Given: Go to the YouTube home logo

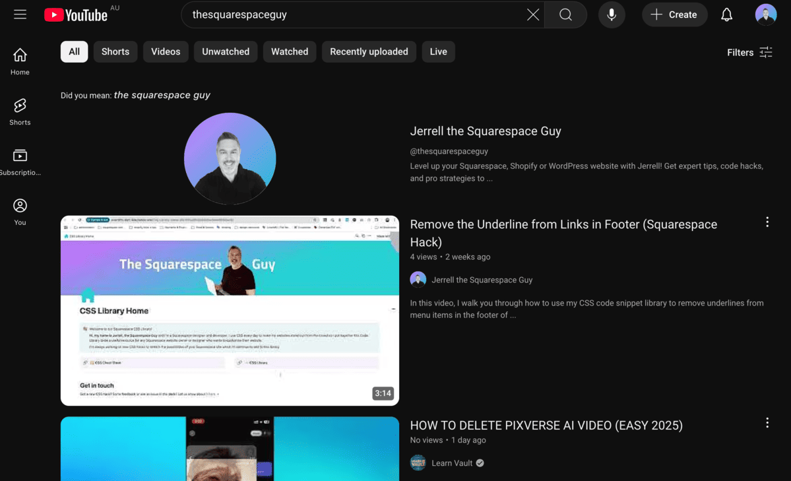Looking at the screenshot, I should 76,15.
